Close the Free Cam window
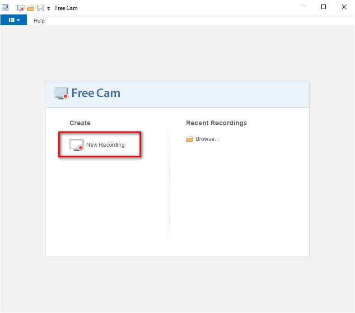355x313 pixels. [x=344, y=7]
